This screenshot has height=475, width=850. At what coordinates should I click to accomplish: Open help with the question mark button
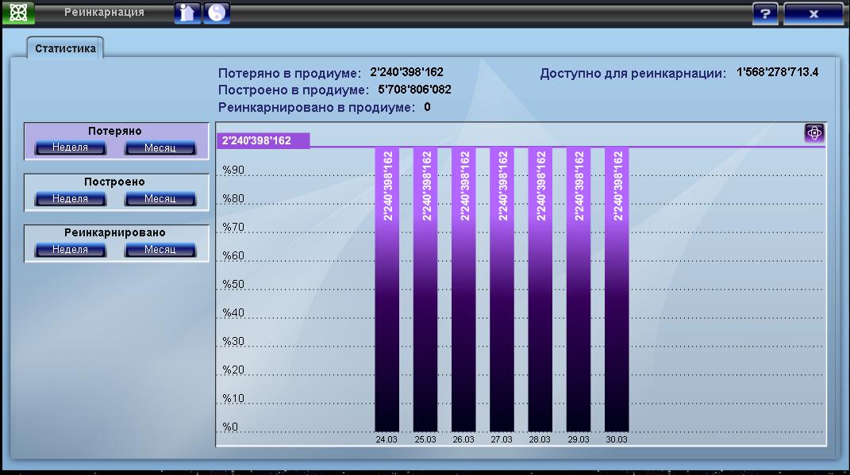point(765,14)
